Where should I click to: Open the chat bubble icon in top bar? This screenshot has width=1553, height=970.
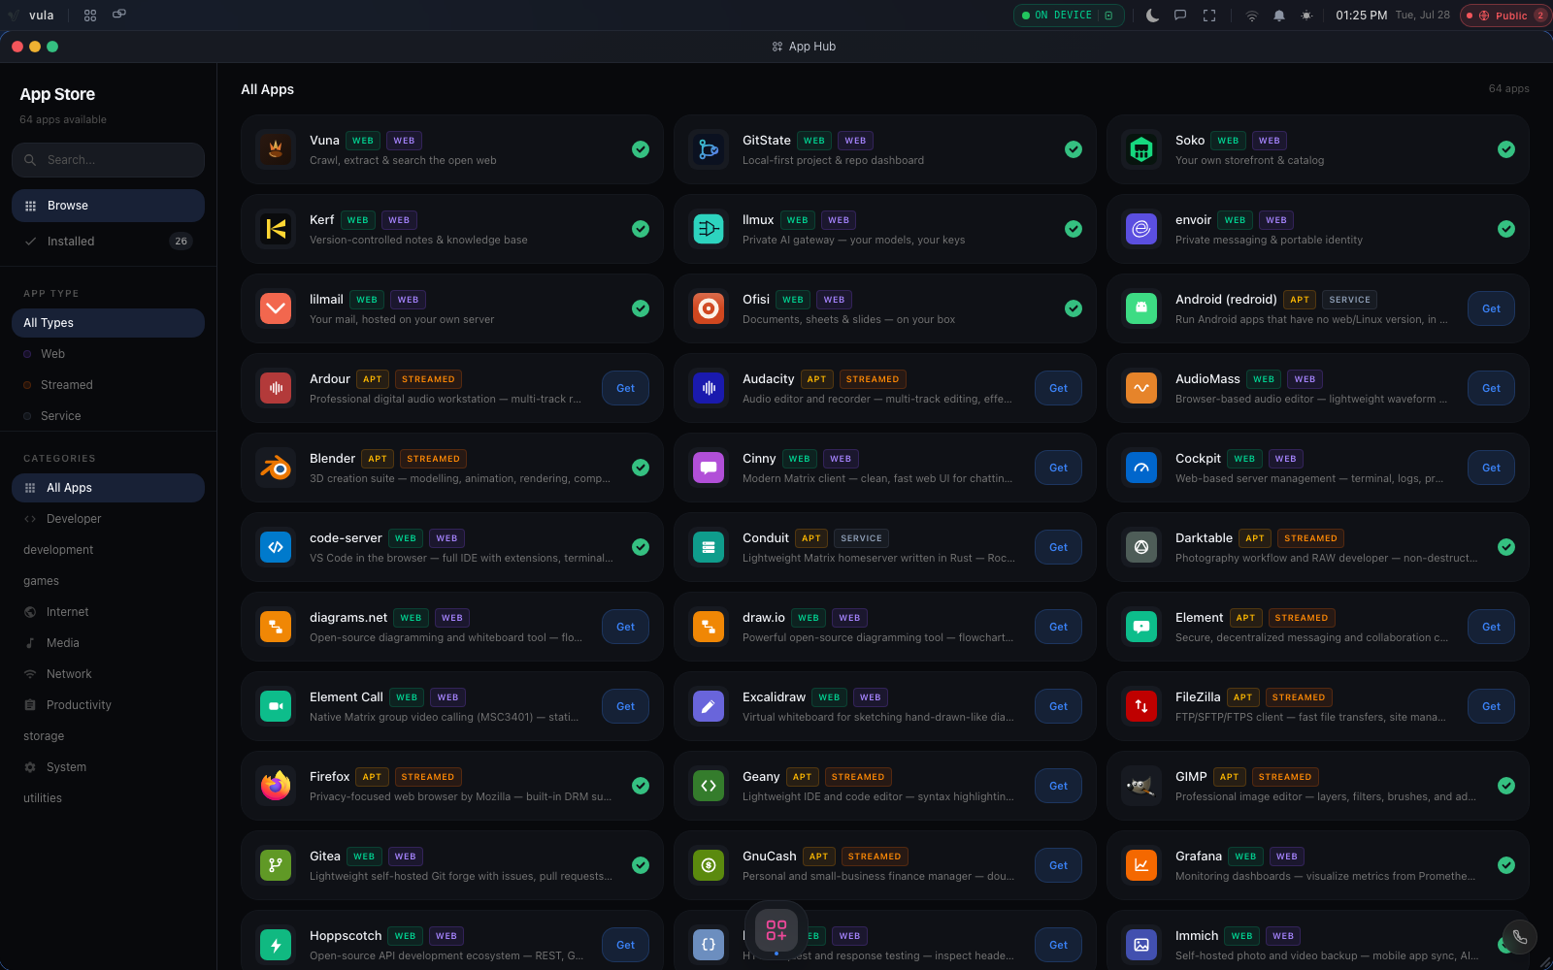(x=1180, y=16)
